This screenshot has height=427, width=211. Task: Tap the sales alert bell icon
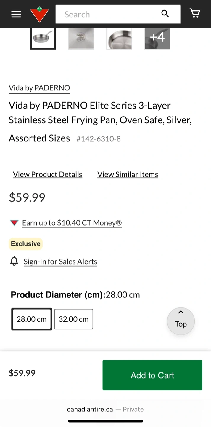pos(14,261)
